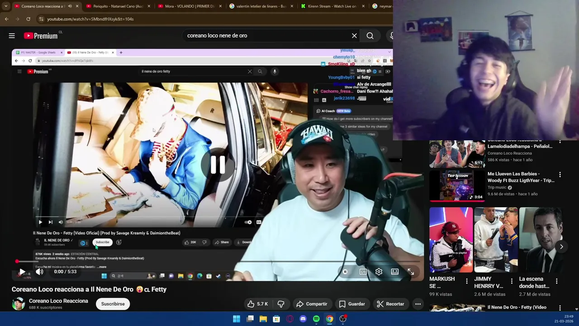579x326 pixels.
Task: Open the taskbar clock showing 23:49
Action: [x=565, y=319]
